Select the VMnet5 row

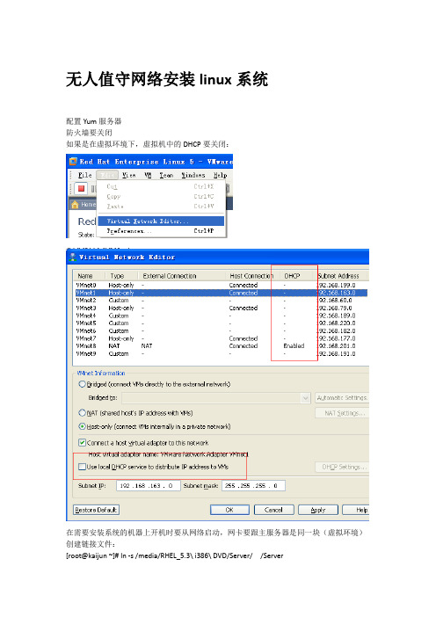[x=222, y=323]
